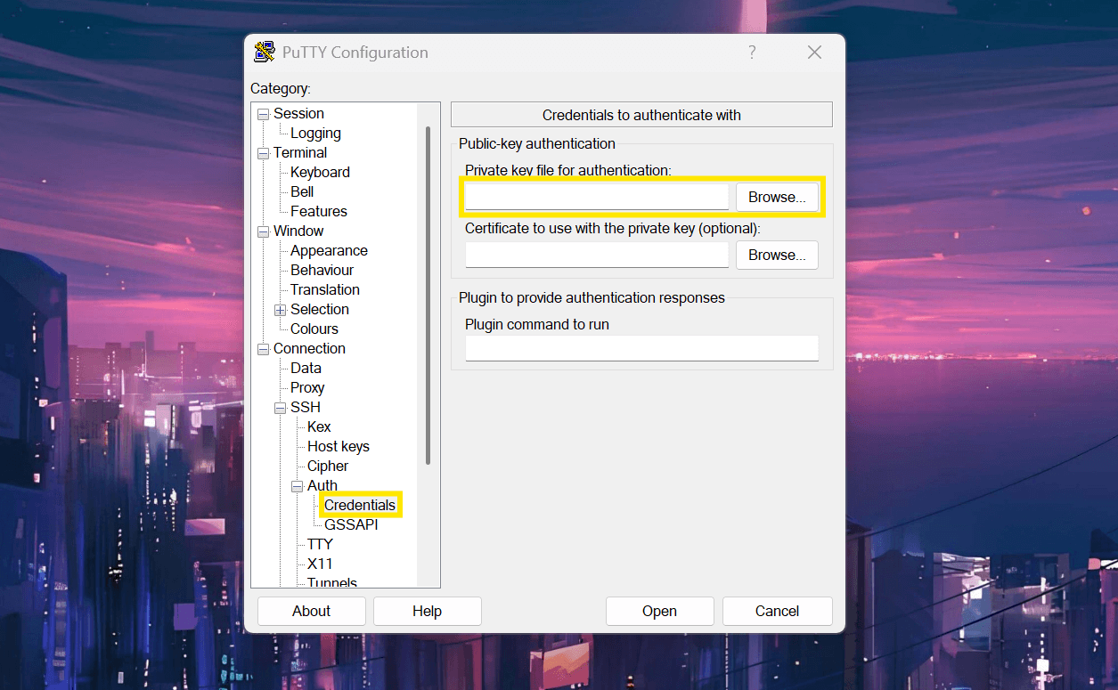
Task: Go to the Bell settings
Action: pyautogui.click(x=302, y=191)
